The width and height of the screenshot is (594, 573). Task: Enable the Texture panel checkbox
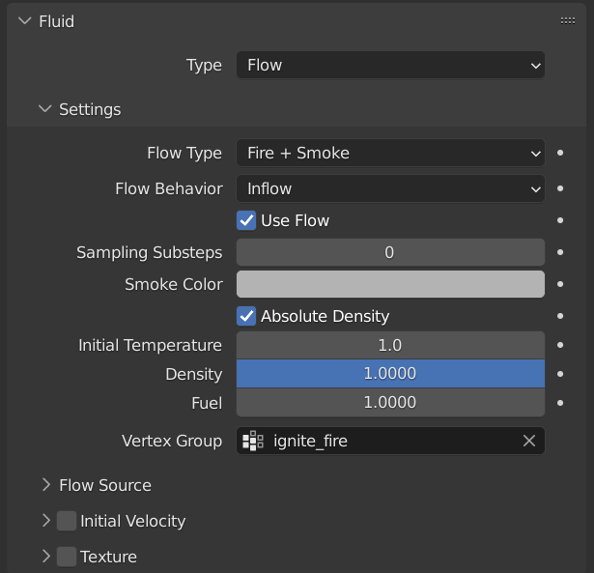point(67,557)
